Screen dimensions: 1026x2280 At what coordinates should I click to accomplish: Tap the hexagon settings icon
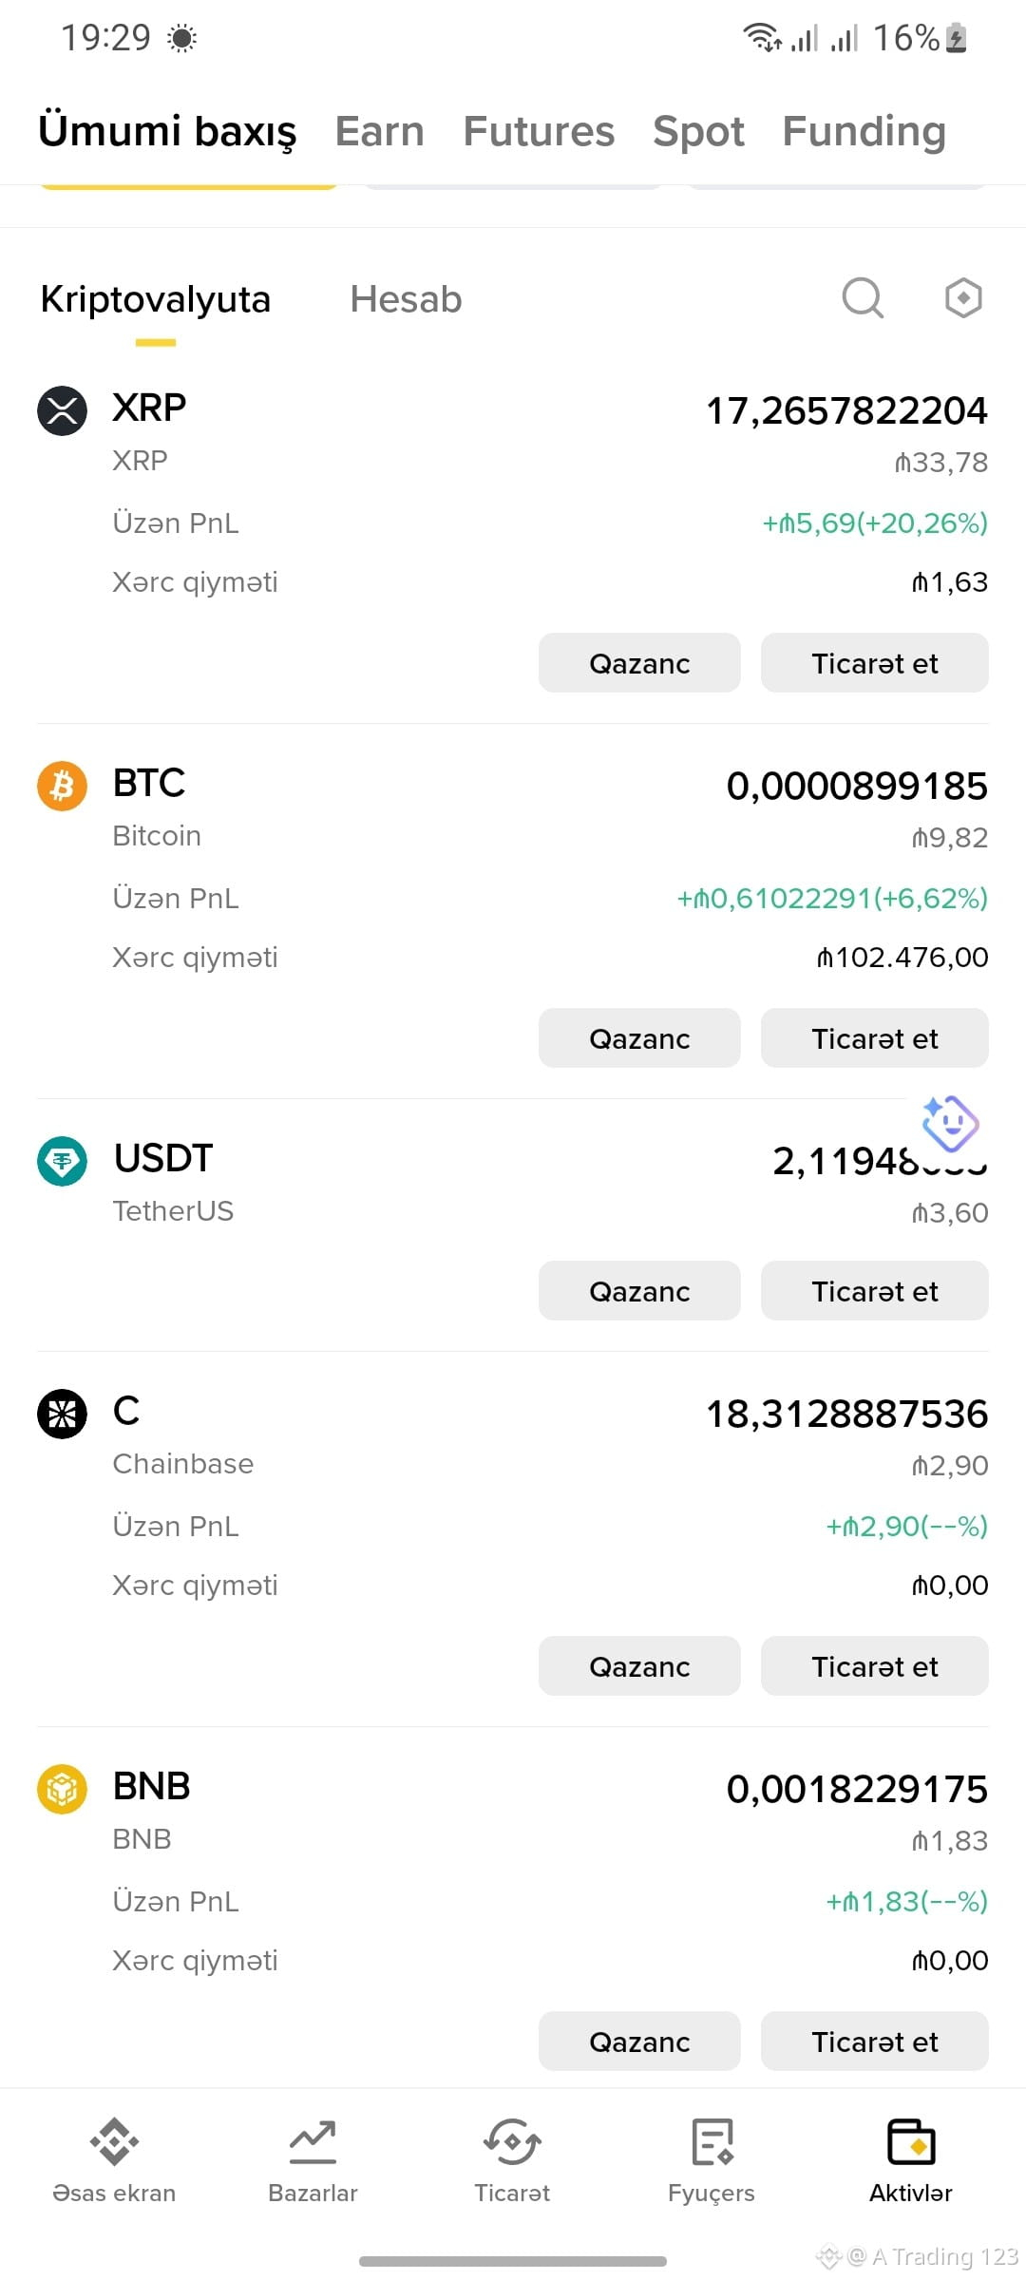pyautogui.click(x=963, y=298)
